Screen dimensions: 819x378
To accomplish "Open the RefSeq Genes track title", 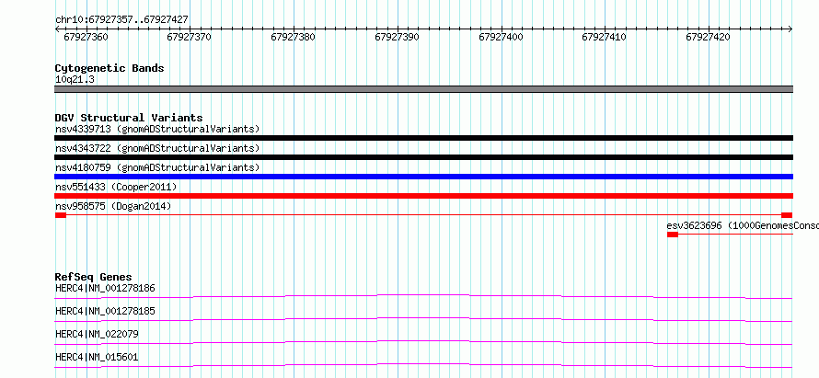I will (x=94, y=277).
